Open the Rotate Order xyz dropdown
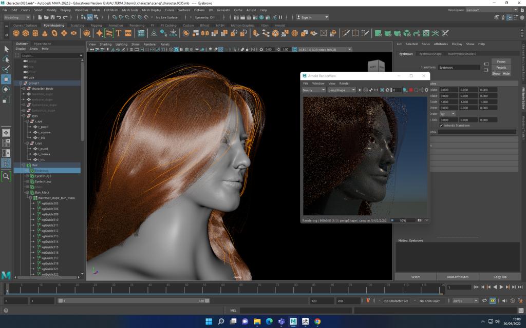 [x=447, y=114]
